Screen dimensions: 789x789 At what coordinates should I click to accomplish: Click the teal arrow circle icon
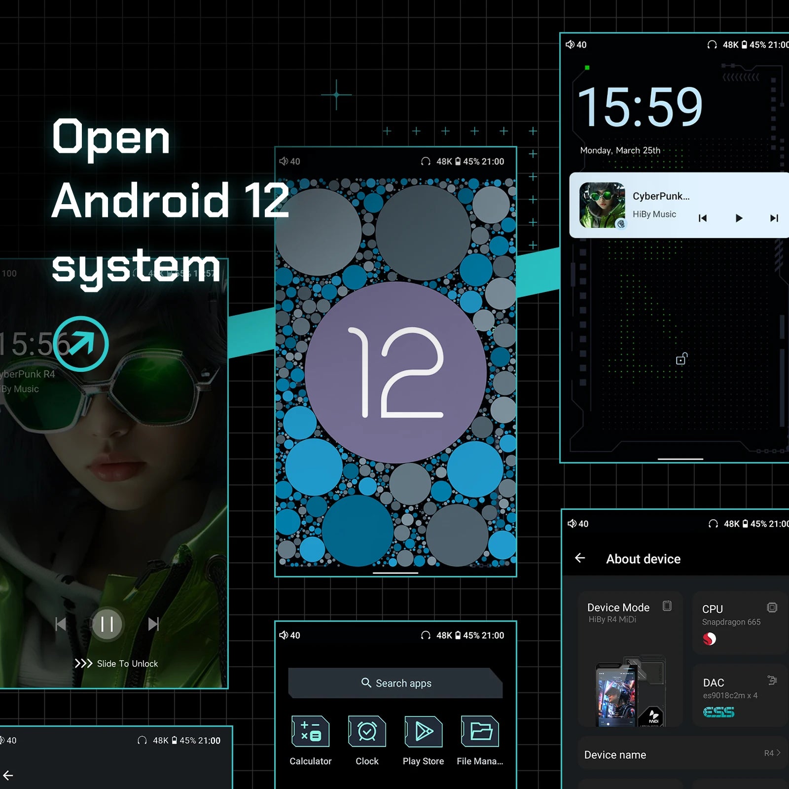point(81,344)
